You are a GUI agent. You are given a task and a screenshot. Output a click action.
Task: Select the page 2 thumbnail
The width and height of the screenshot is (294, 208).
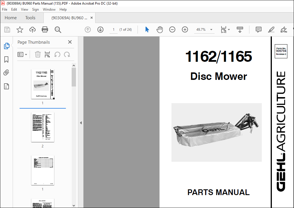click(x=43, y=127)
